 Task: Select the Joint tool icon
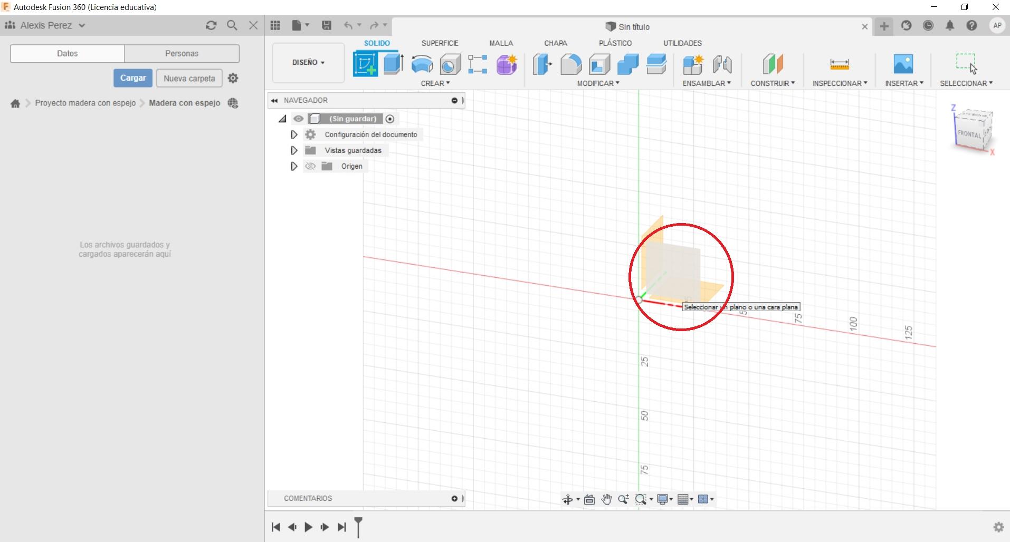tap(722, 64)
